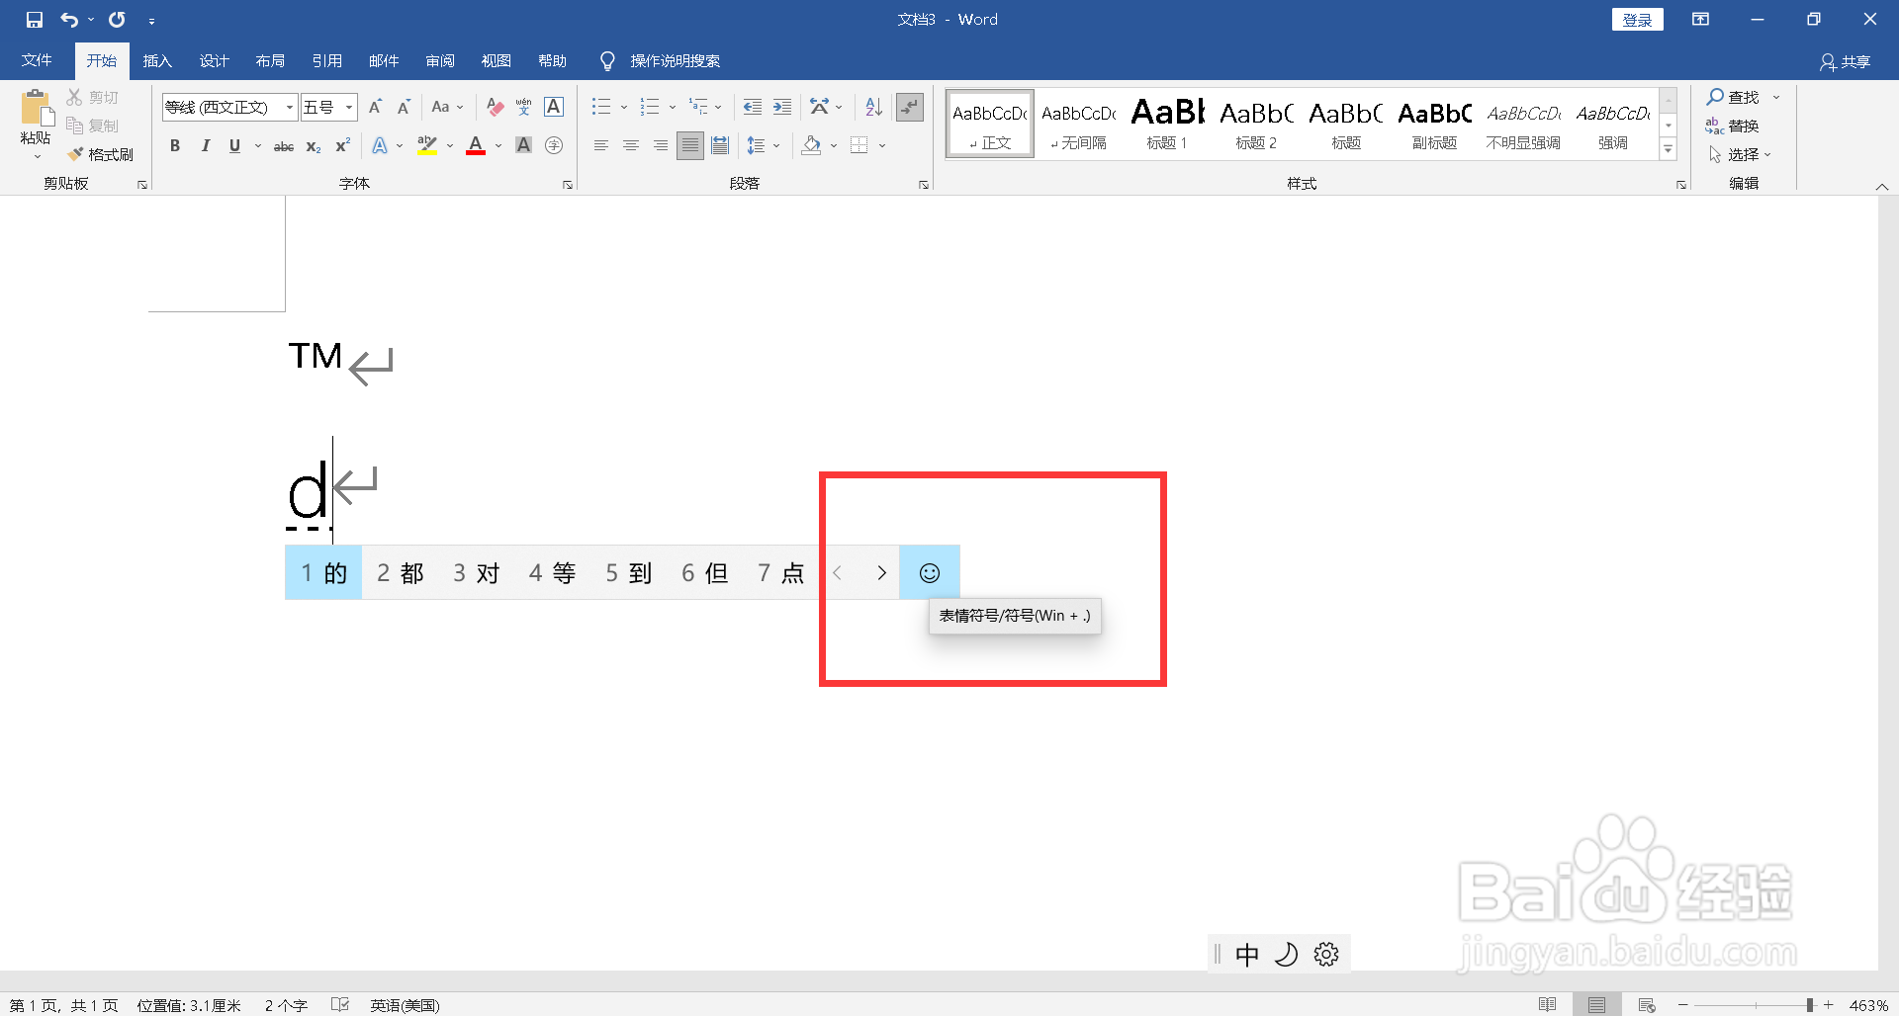This screenshot has width=1899, height=1016.
Task: Increase font size with the grow font icon
Action: pyautogui.click(x=375, y=106)
